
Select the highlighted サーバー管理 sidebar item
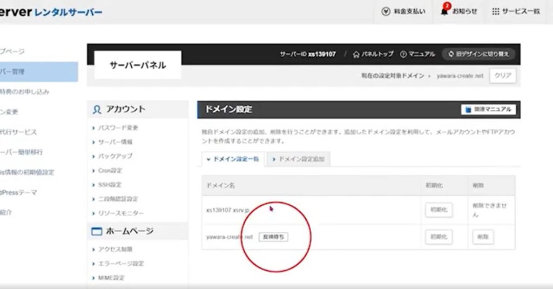click(39, 72)
